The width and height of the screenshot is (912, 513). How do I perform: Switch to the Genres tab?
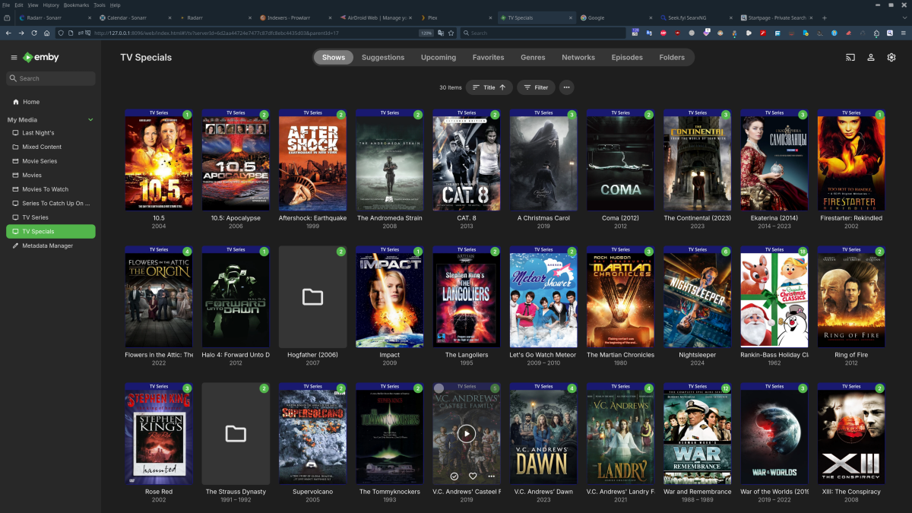(532, 57)
